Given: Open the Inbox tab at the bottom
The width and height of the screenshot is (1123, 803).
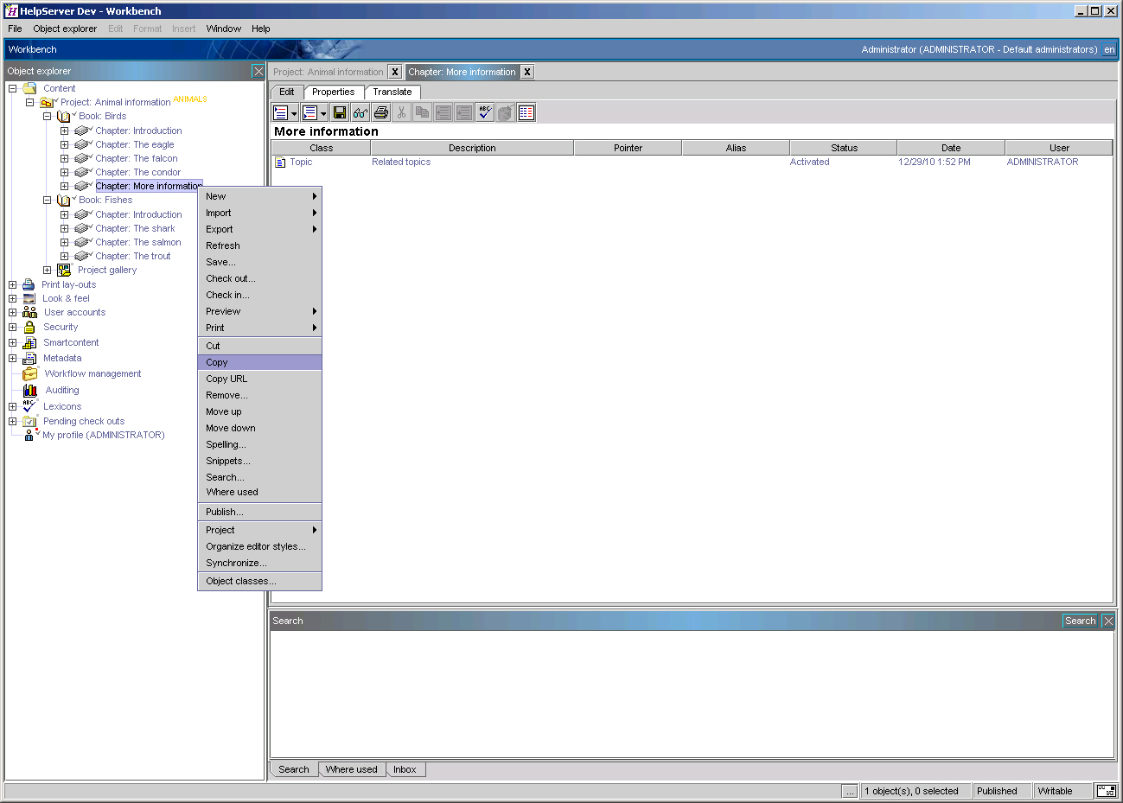Looking at the screenshot, I should point(405,769).
